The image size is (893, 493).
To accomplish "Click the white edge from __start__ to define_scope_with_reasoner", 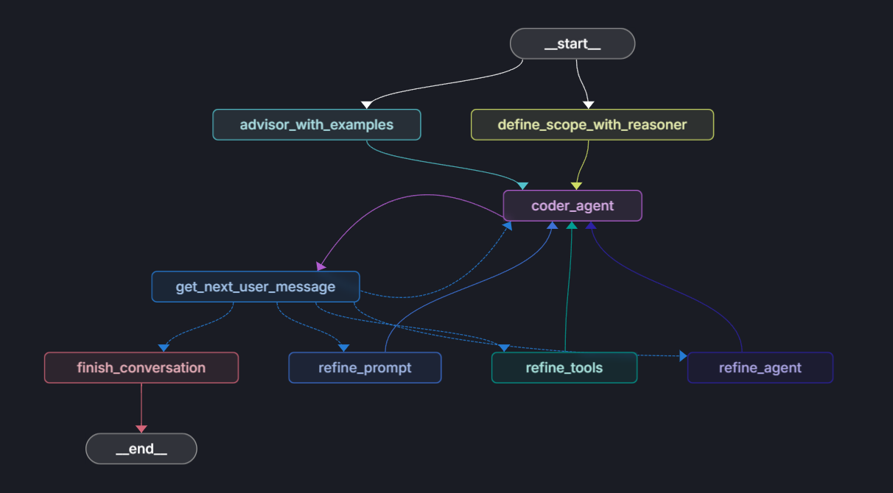I will pos(581,81).
